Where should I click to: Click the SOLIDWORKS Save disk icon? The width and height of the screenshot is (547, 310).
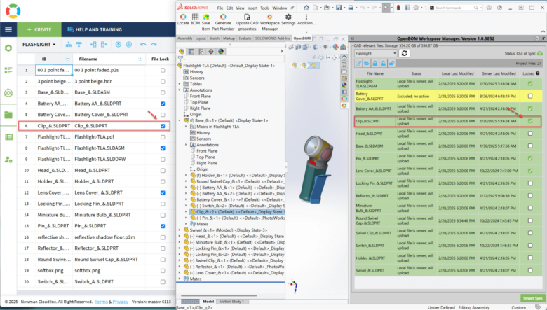[x=339, y=8]
